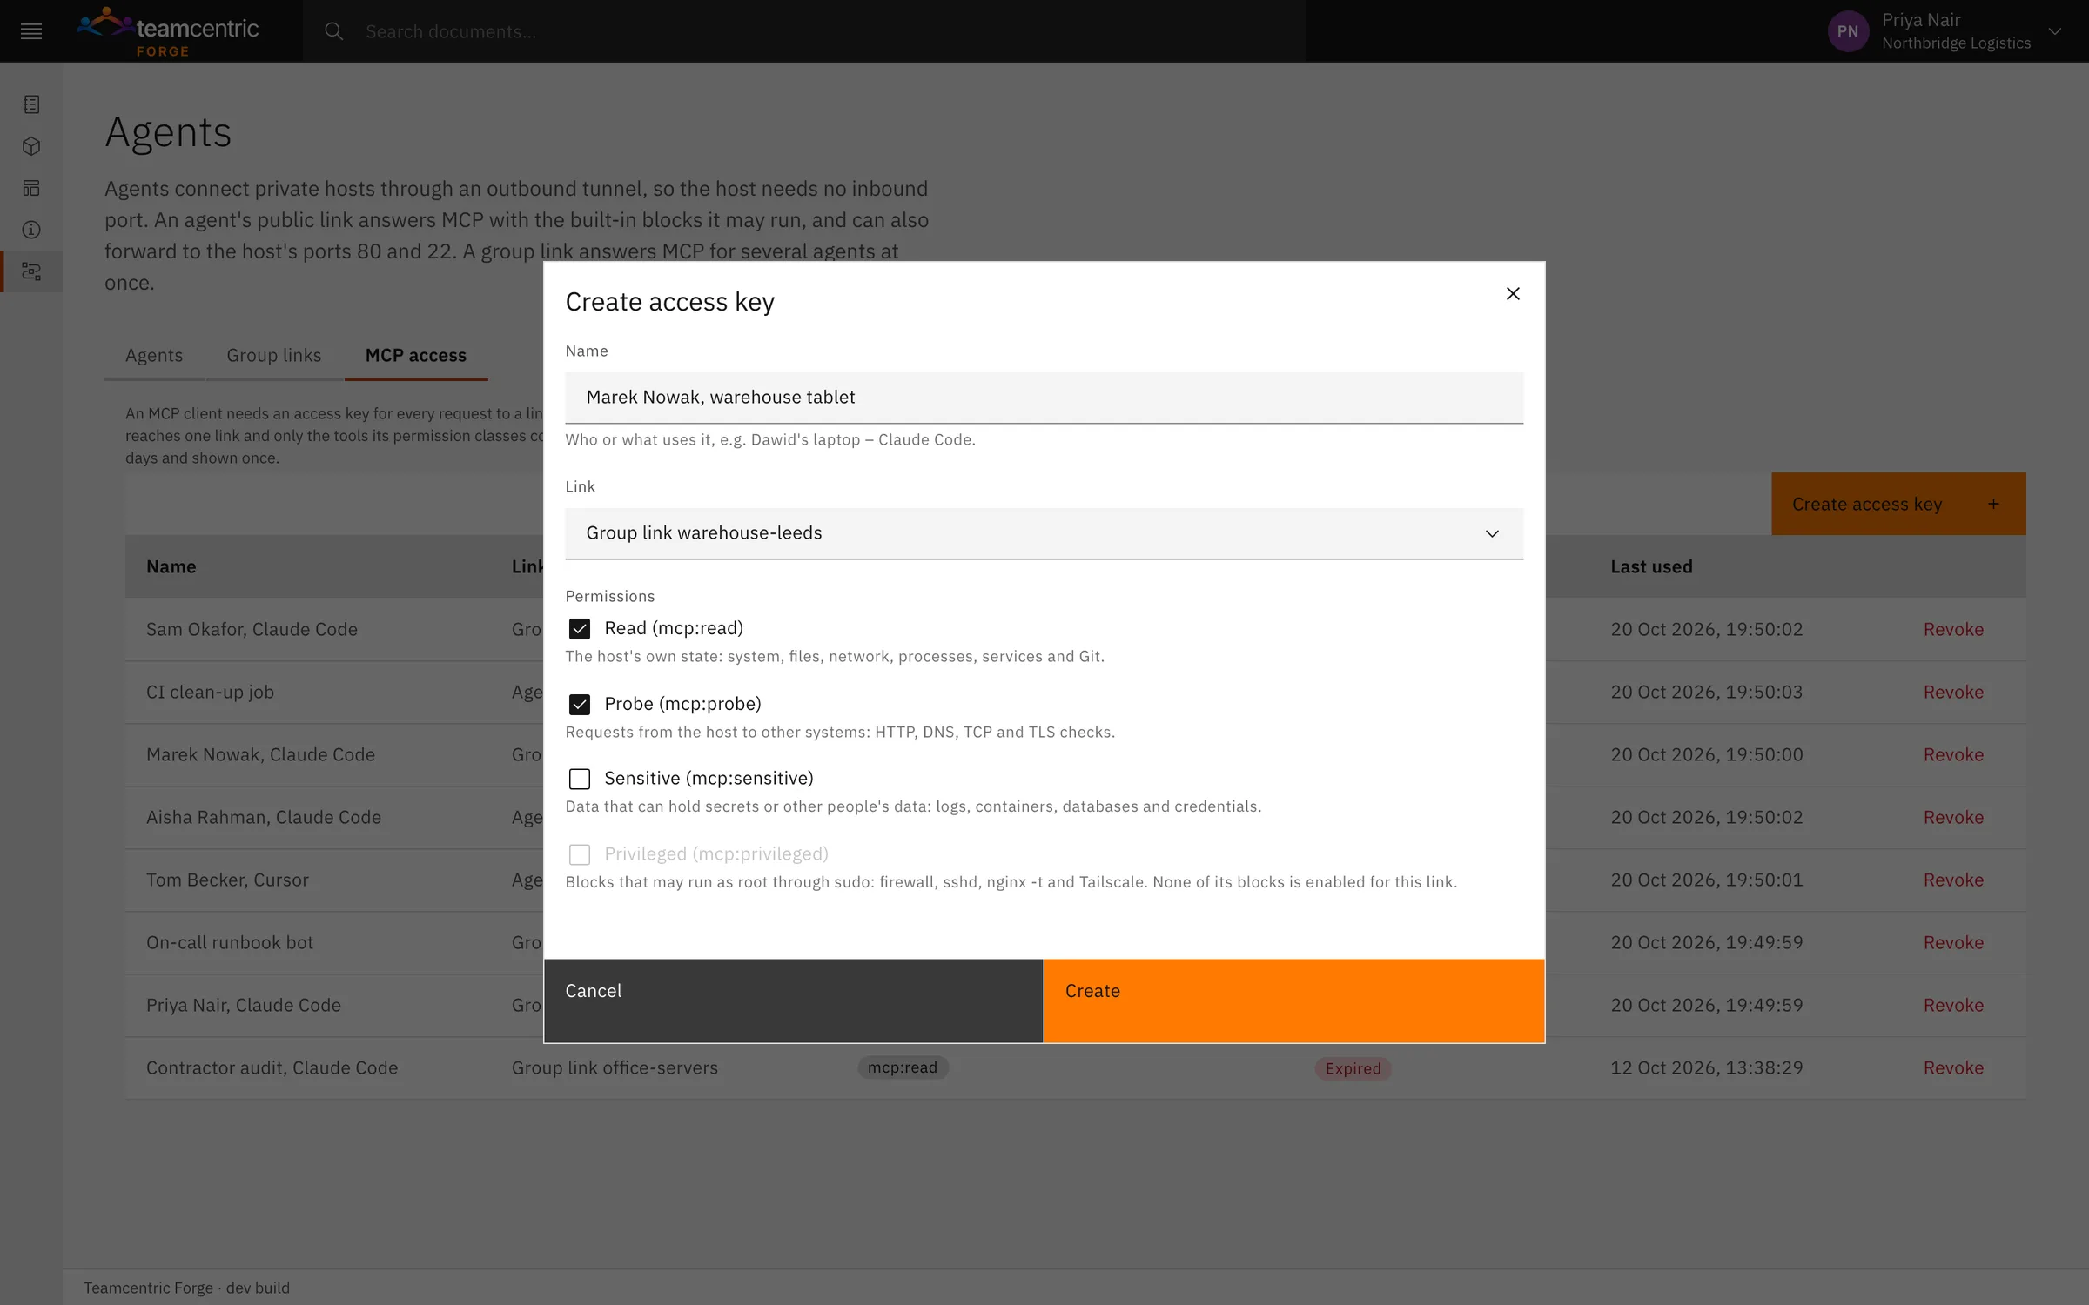Click the 12 Oct 2026, 13:38:29 timestamp
Viewport: 2089px width, 1305px height.
(1706, 1067)
